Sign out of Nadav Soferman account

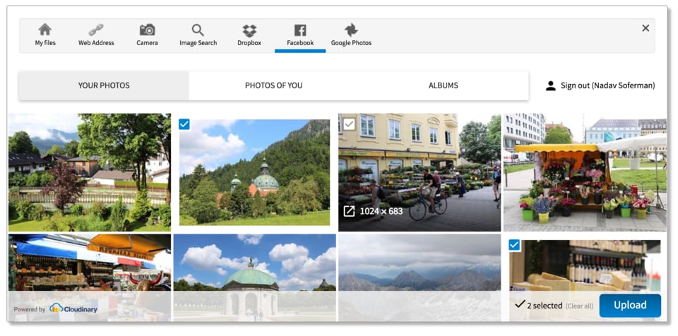point(600,85)
